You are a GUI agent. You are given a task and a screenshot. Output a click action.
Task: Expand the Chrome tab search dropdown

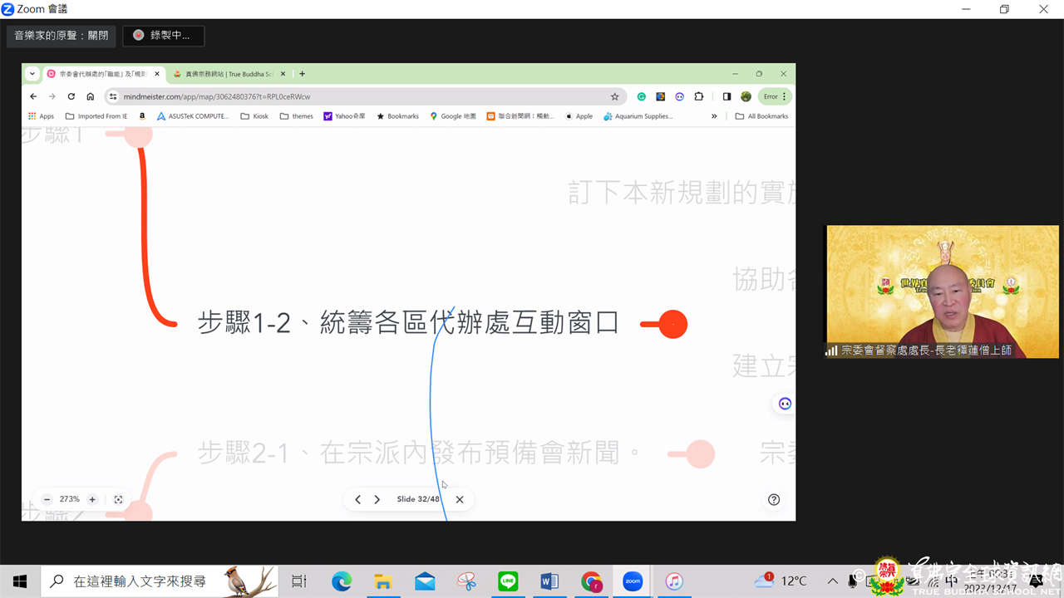click(x=32, y=74)
